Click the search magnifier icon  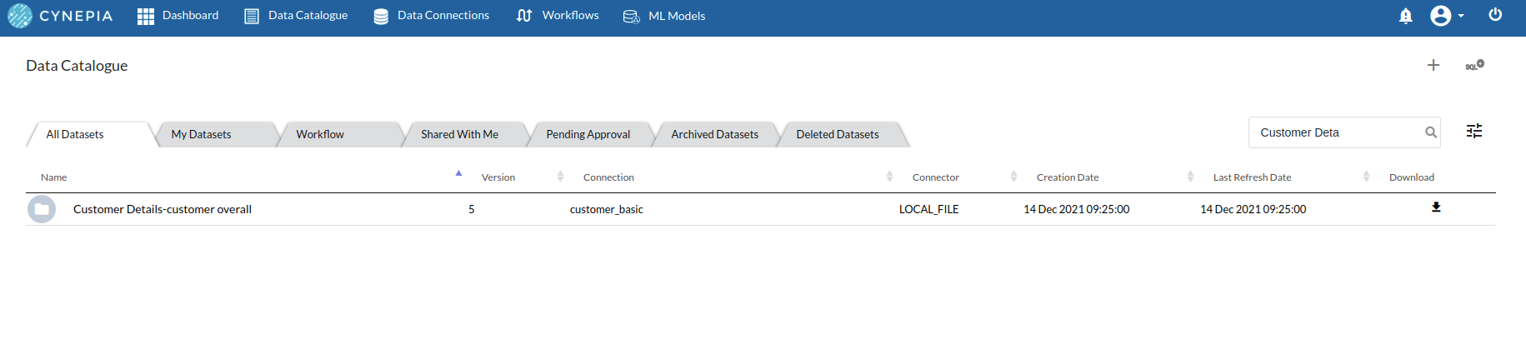(1431, 132)
